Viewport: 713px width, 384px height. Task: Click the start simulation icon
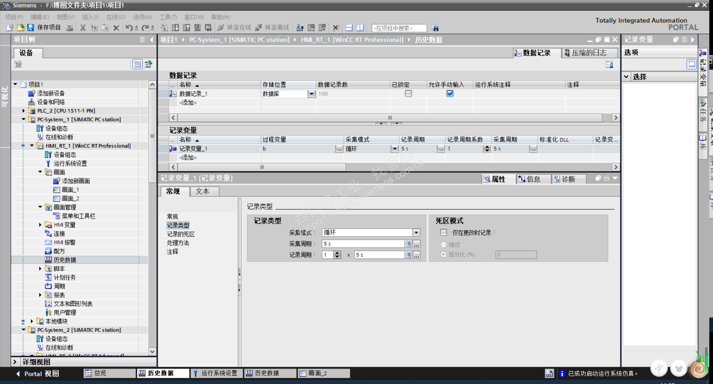pos(198,28)
